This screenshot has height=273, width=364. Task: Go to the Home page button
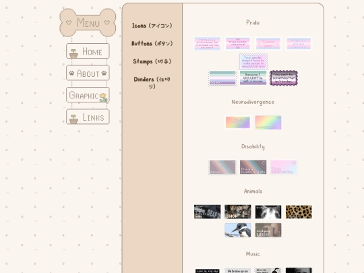click(88, 51)
